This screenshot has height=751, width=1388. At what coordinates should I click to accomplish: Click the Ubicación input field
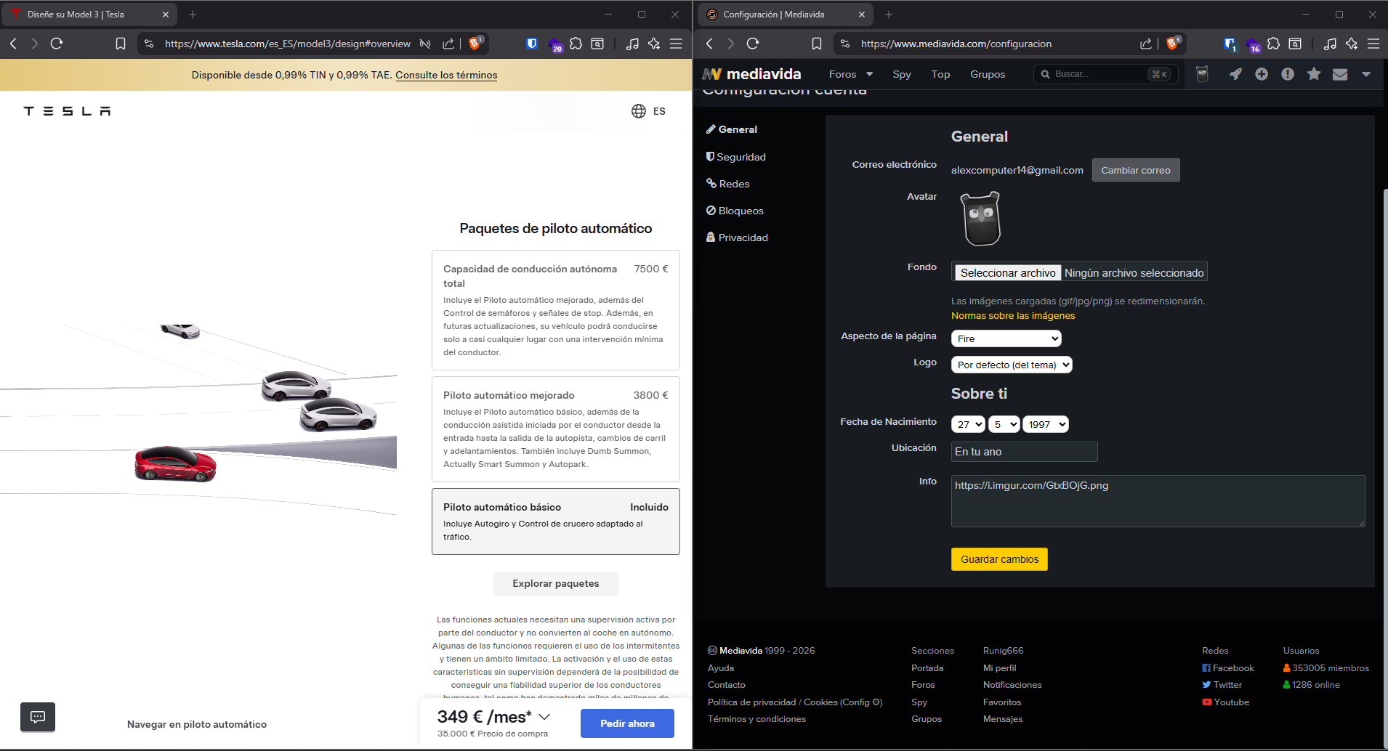(1025, 452)
